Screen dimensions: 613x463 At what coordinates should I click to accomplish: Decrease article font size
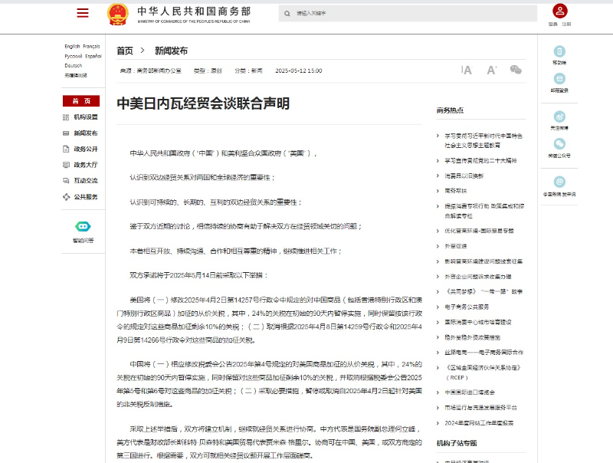click(467, 70)
